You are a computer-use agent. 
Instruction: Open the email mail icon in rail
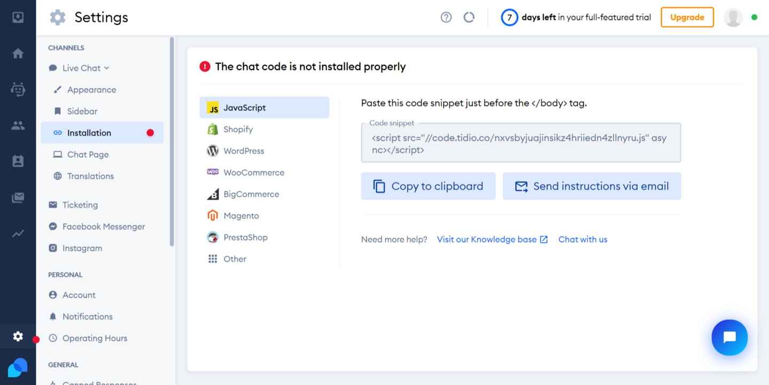point(18,198)
